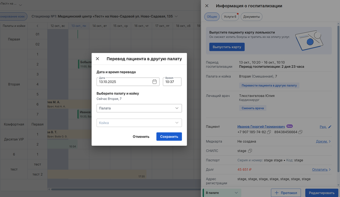This screenshot has height=197, width=340.
Task: Expand the Палата dropdown
Action: (177, 108)
